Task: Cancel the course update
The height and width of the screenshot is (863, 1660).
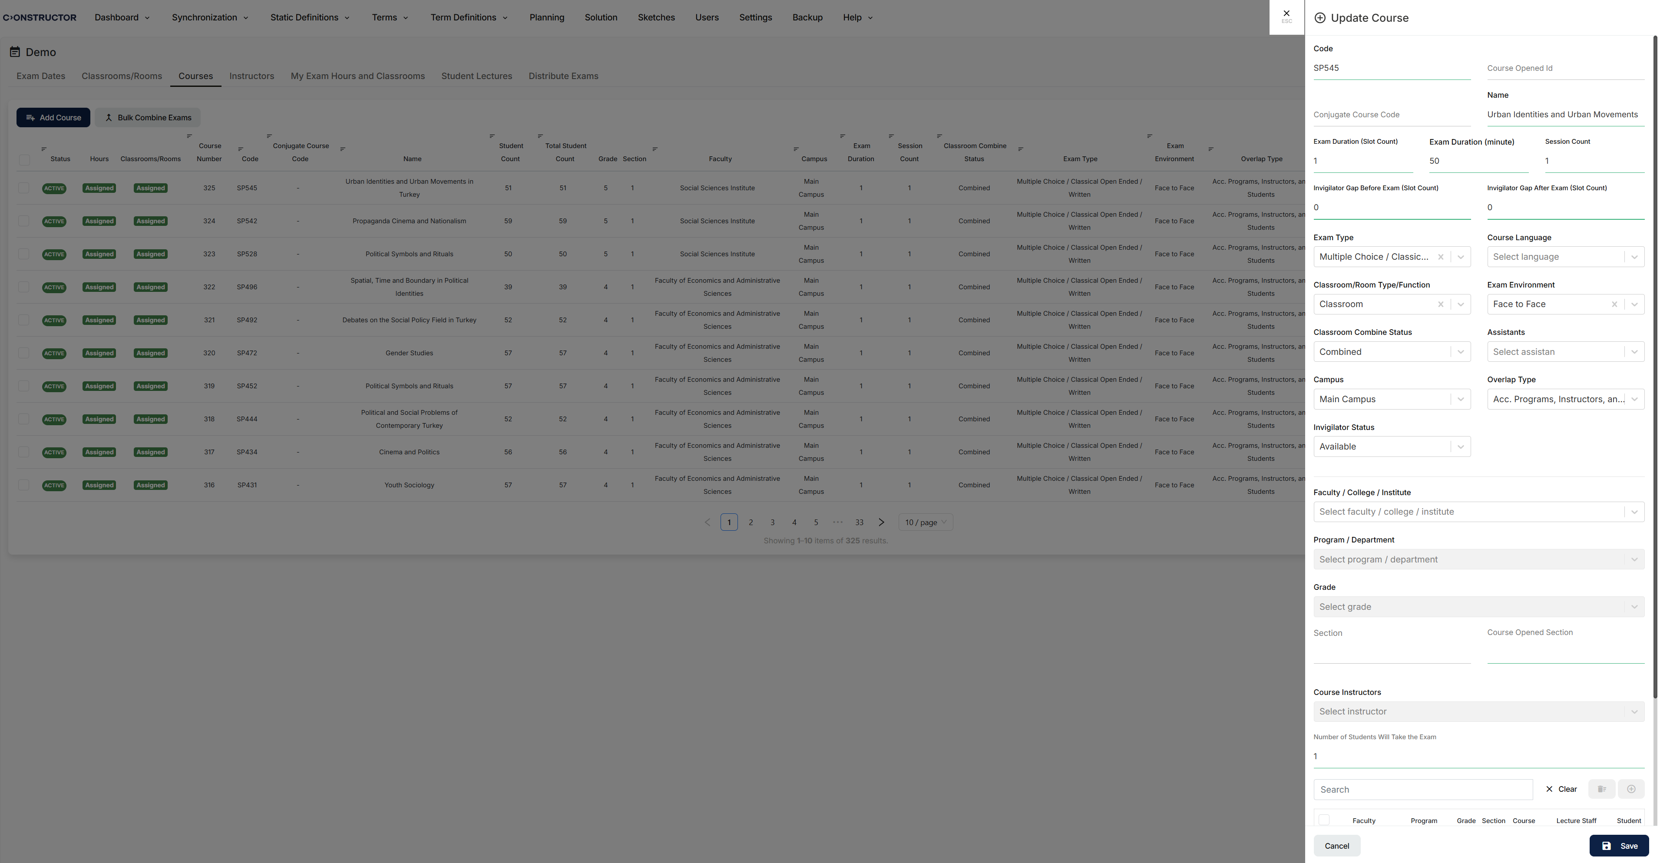Action: (1336, 846)
